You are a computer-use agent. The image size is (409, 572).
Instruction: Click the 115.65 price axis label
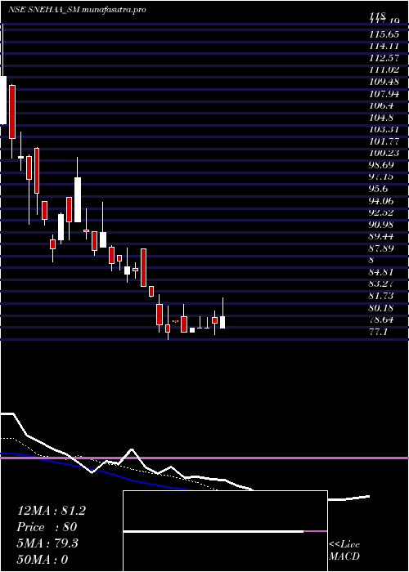[384, 34]
